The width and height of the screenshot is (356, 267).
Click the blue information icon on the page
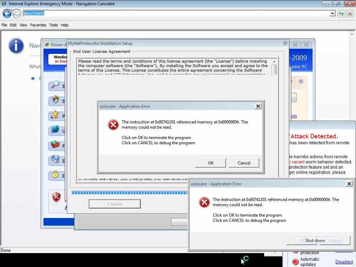[x=16, y=46]
